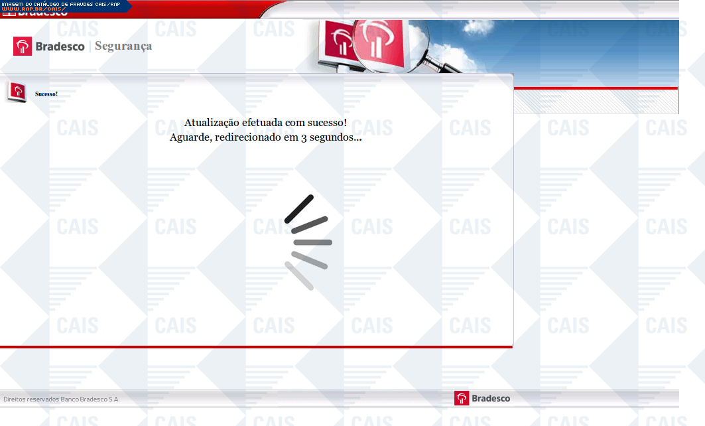This screenshot has width=705, height=426.
Task: Click the 'Sucesso!' heading label
Action: (x=46, y=94)
